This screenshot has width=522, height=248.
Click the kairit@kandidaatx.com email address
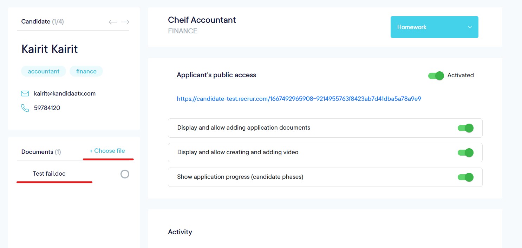pos(65,94)
